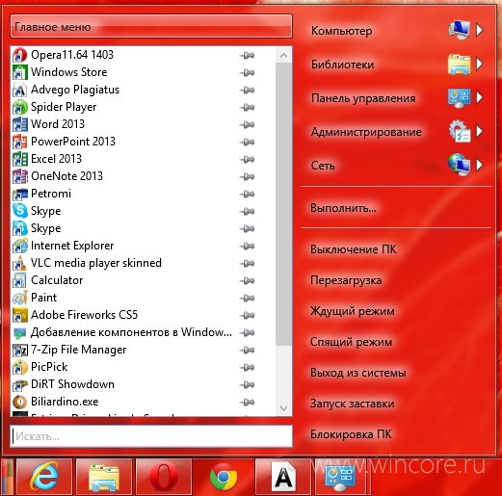The width and height of the screenshot is (502, 496).
Task: Click the list scroll-down arrow
Action: pyautogui.click(x=283, y=408)
